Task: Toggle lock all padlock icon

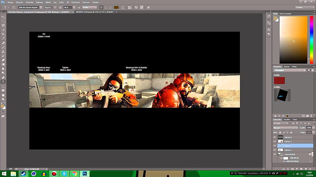Action: [x=291, y=133]
